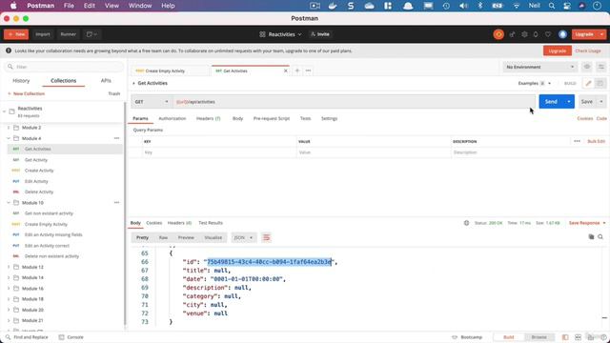Image resolution: width=610 pixels, height=343 pixels.
Task: Open the Upgrade button dropdown arrow in header
Action: pos(601,34)
